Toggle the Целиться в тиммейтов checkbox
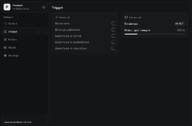 (x=114, y=42)
